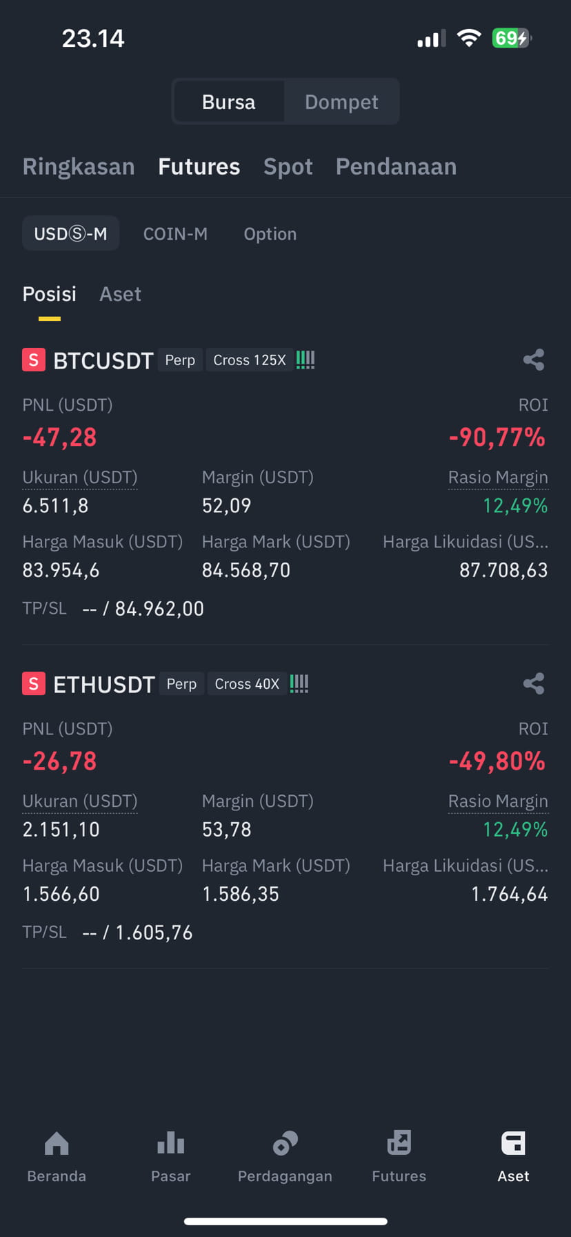The width and height of the screenshot is (571, 1237).
Task: Tap BTCUSDT Cross 125X leverage badge
Action: point(250,360)
